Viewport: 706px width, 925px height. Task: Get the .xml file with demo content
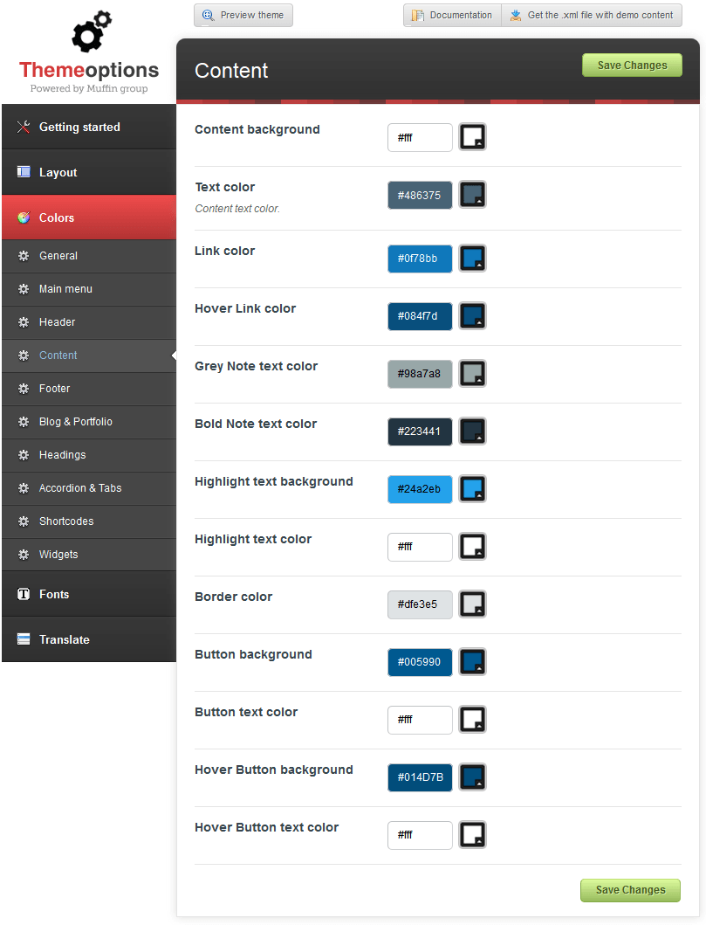click(x=592, y=16)
